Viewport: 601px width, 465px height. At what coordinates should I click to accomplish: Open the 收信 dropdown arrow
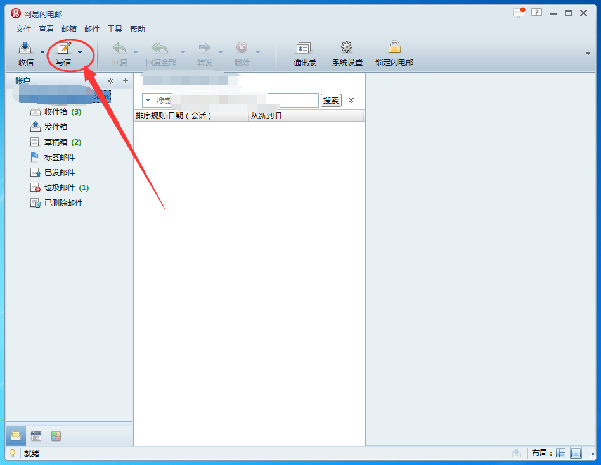(42, 53)
